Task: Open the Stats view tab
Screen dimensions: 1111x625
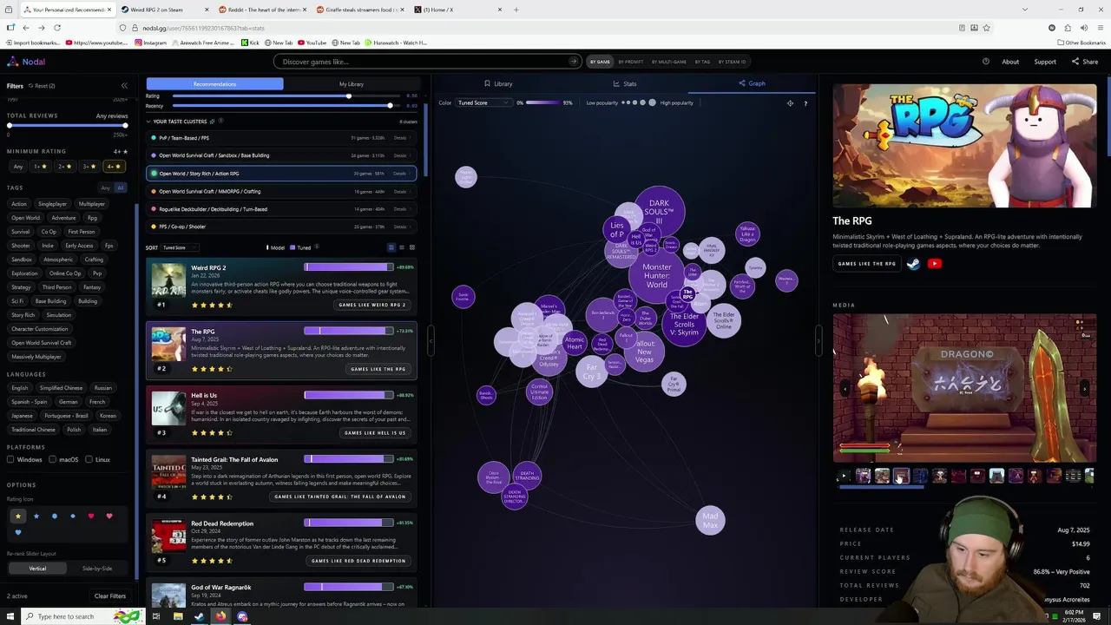Action: click(x=625, y=84)
